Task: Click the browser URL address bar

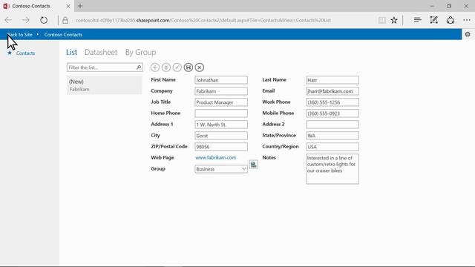Action: 203,20
